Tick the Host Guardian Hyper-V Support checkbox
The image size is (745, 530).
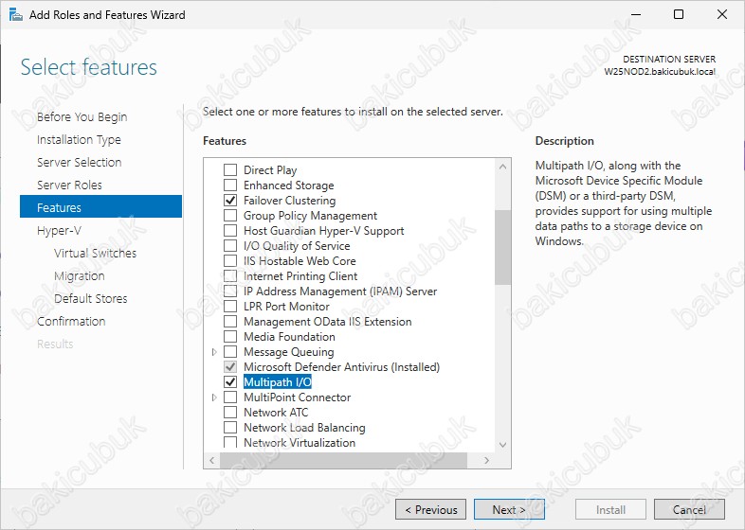click(x=230, y=231)
